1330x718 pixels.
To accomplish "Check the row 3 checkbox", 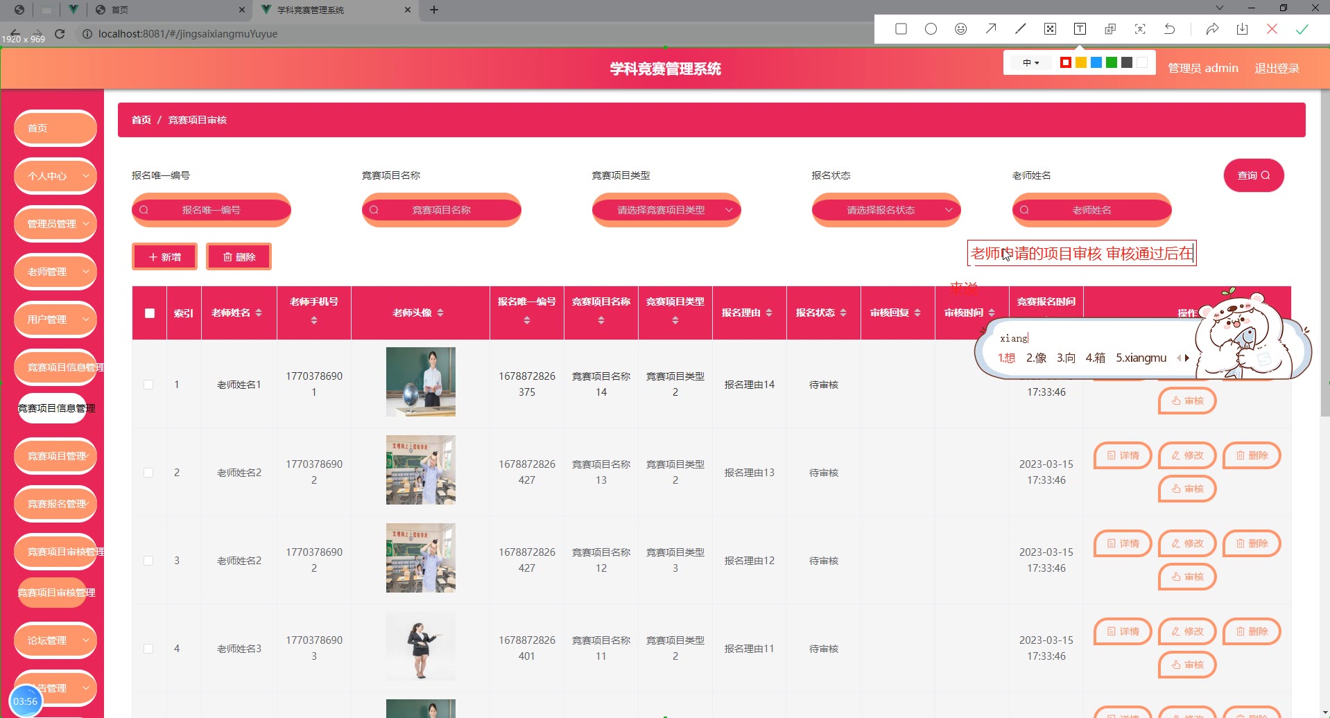I will (x=148, y=561).
